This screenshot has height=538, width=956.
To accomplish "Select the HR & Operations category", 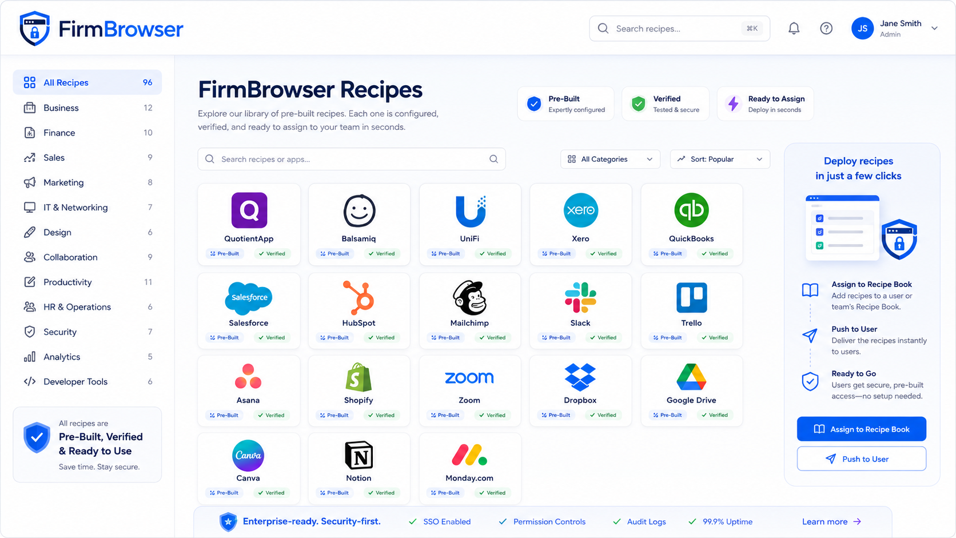I will 87,306.
